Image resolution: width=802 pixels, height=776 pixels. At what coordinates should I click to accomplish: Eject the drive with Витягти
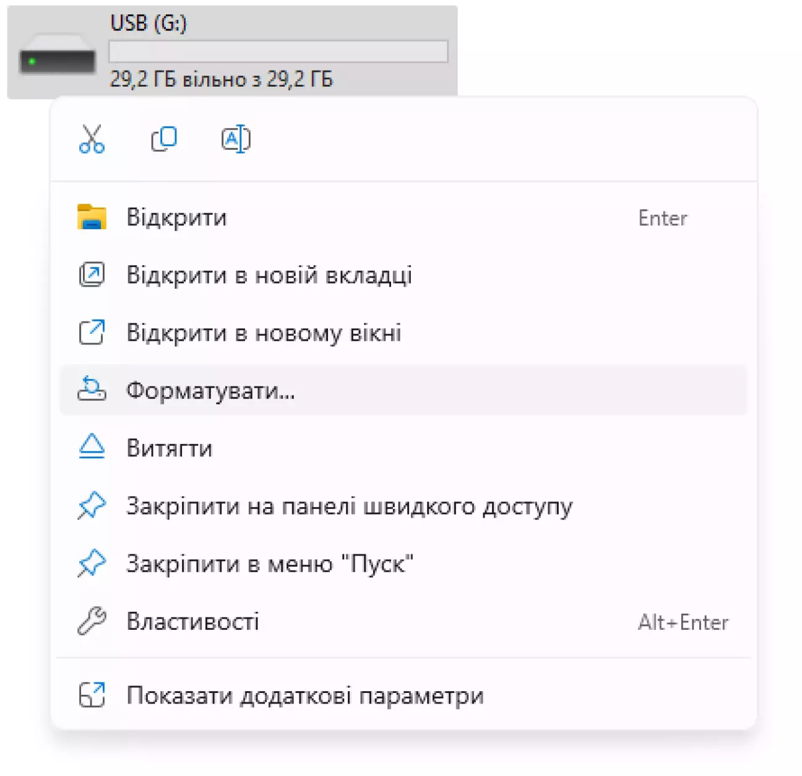point(170,448)
